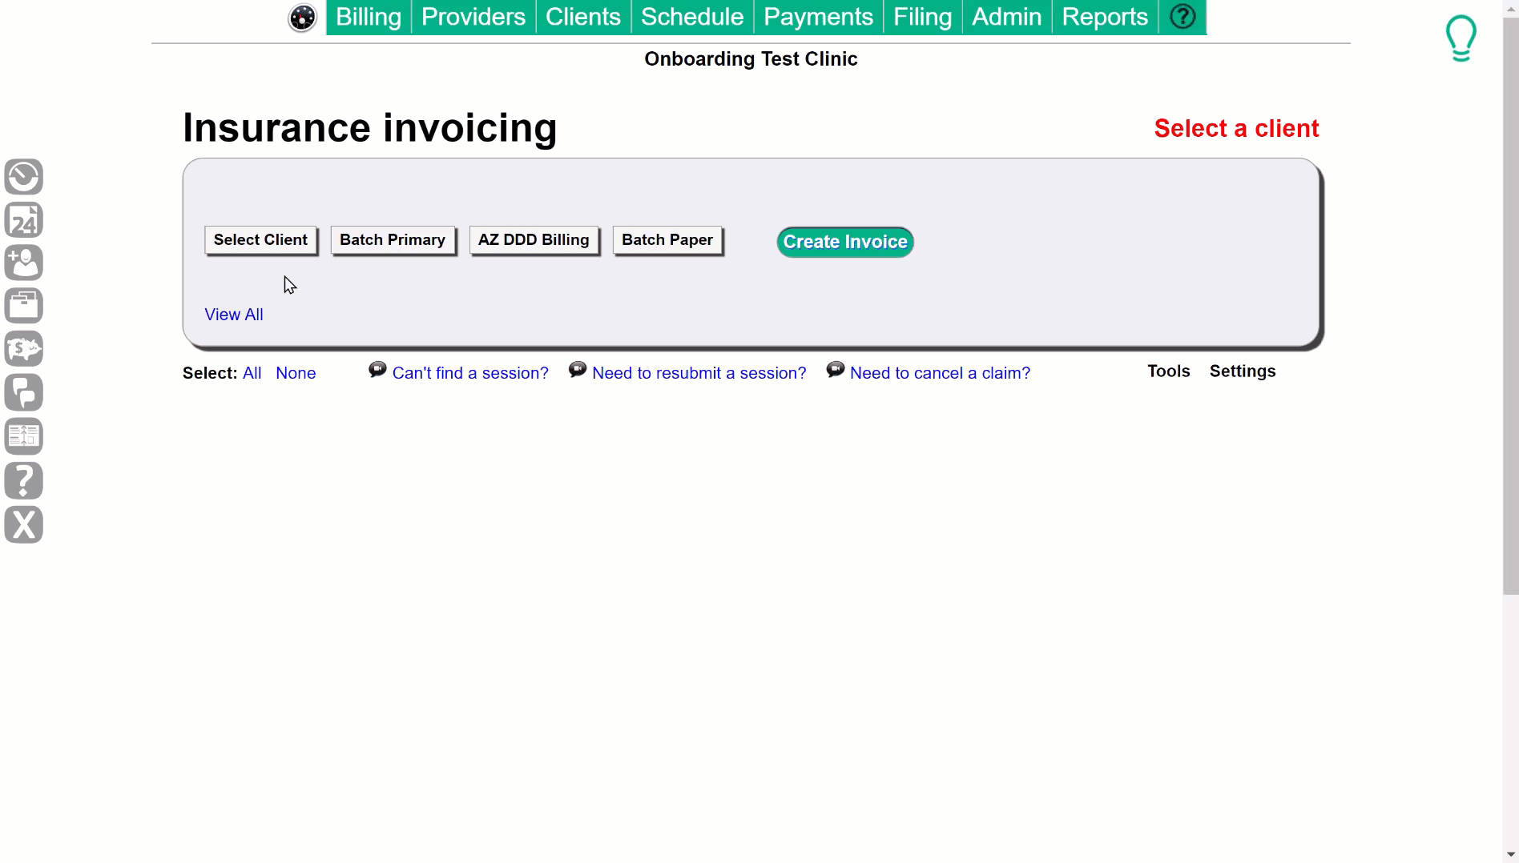Viewport: 1519px width, 863px height.
Task: Click the Batch Paper button
Action: coord(667,239)
